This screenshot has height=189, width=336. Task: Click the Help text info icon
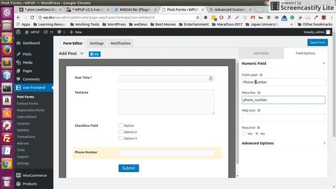pyautogui.click(x=259, y=111)
